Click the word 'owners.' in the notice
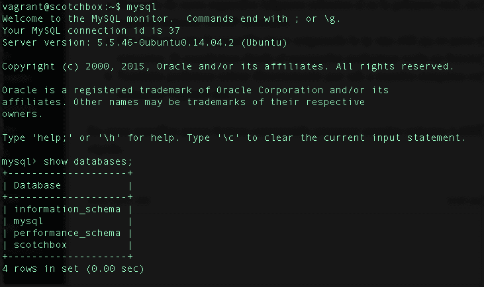Screen dimensions: 484x287 [x=22, y=114]
